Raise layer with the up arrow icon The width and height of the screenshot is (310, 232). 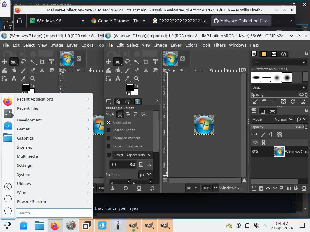point(268,188)
